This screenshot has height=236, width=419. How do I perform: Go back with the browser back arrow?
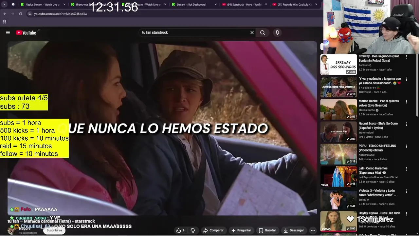5,14
